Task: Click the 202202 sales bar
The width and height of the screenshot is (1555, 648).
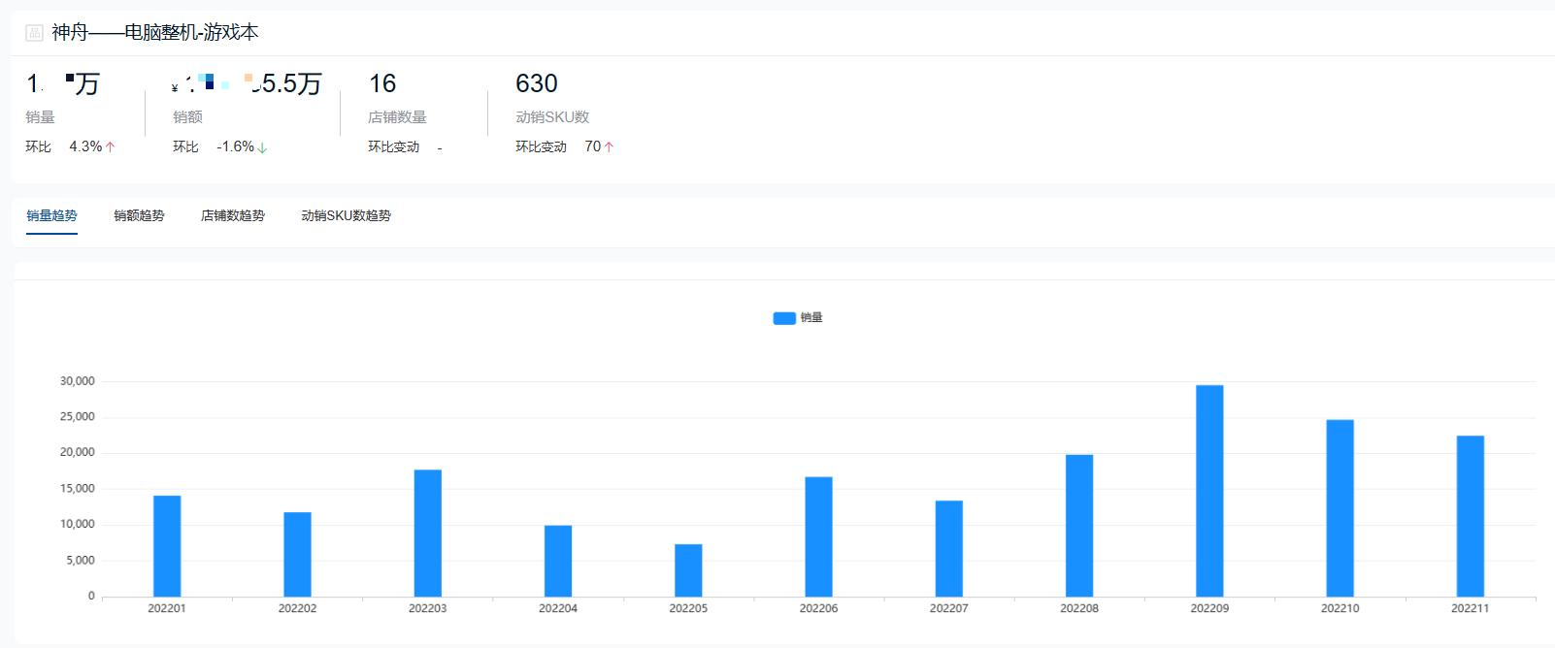Action: click(x=297, y=554)
